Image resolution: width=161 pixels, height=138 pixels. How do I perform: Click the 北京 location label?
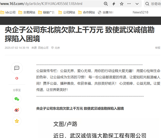point(57,48)
